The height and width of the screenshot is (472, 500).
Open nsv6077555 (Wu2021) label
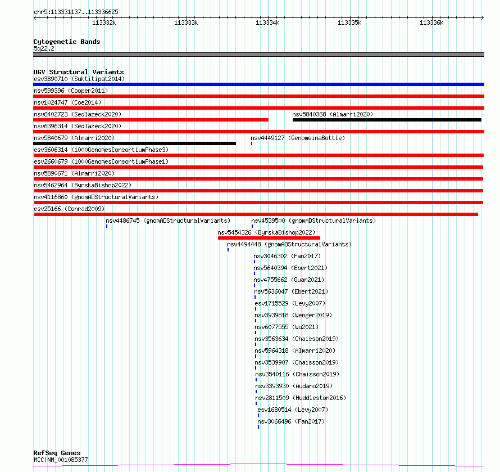287,327
